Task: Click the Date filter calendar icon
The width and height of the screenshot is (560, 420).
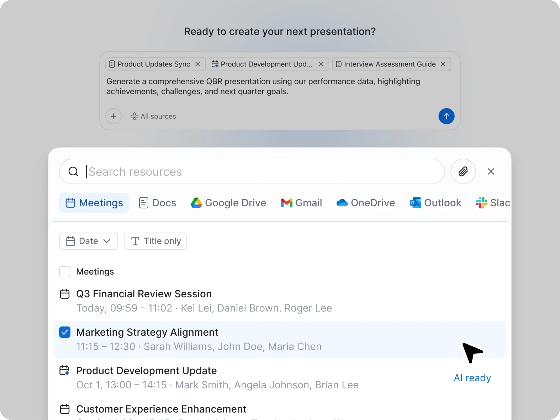Action: pos(70,241)
